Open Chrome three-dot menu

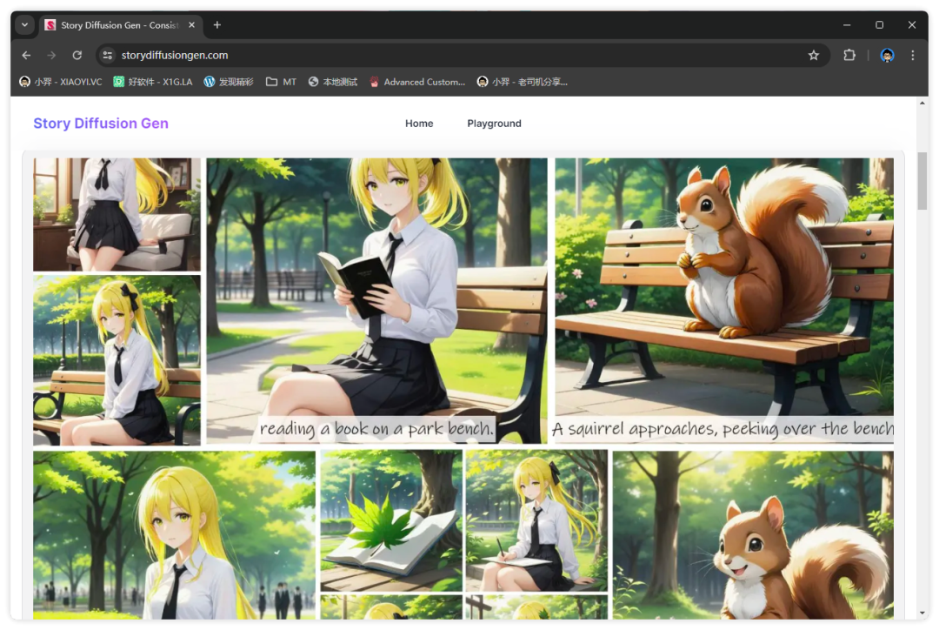pos(912,55)
